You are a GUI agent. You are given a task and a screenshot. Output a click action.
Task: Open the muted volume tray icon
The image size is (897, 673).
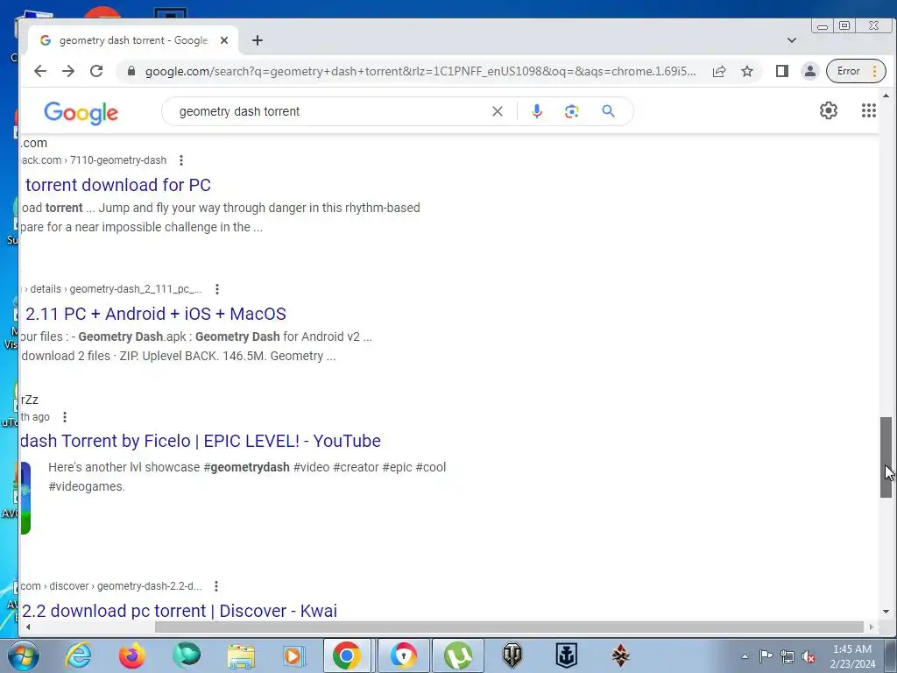pyautogui.click(x=809, y=656)
